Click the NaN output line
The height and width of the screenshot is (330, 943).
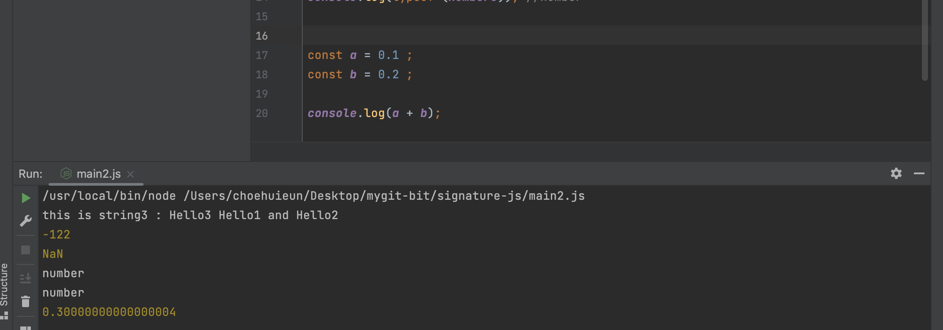[x=53, y=254]
